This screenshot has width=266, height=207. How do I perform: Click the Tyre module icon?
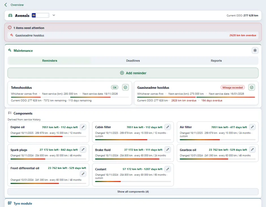(10, 203)
